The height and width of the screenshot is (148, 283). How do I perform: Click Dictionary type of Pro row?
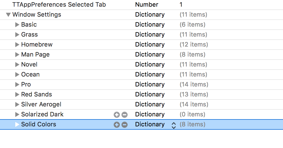point(150,85)
